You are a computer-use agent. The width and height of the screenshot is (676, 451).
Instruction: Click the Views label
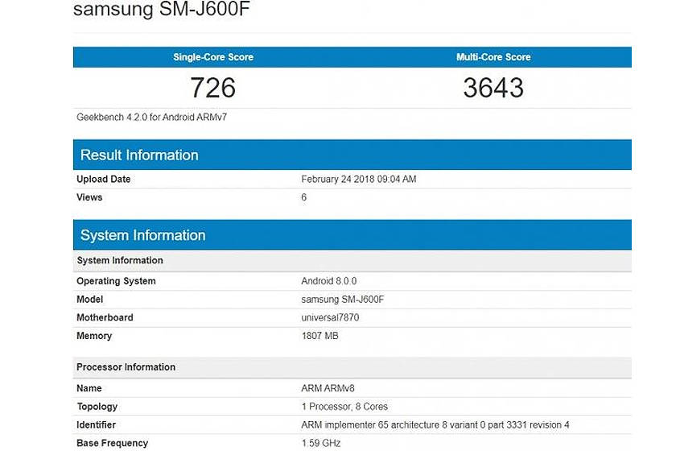click(x=89, y=197)
